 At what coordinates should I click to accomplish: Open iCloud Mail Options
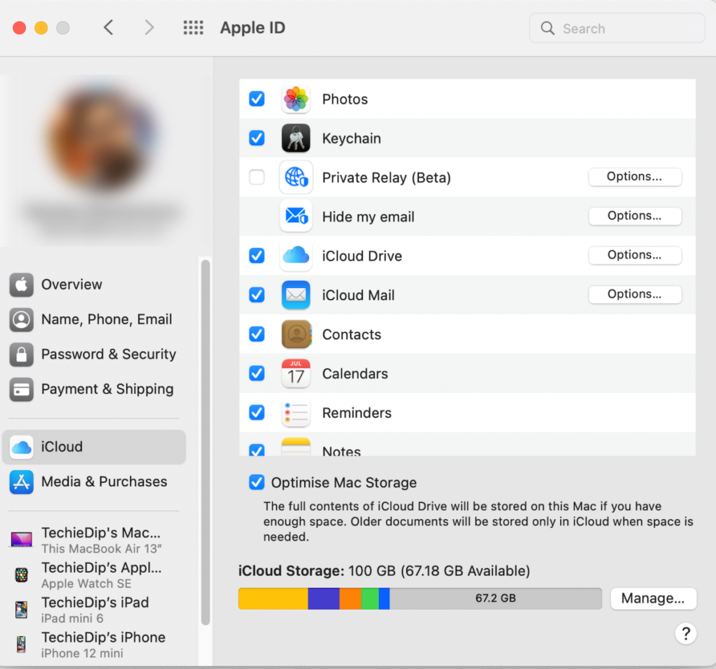point(634,294)
